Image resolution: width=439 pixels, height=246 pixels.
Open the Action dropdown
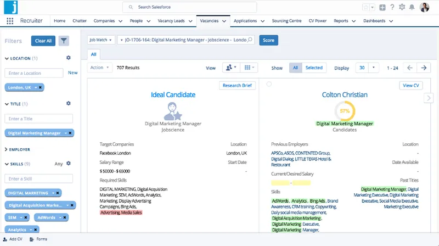[x=99, y=68]
